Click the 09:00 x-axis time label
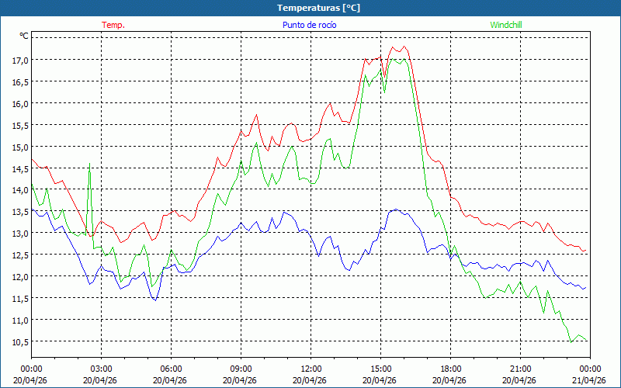The image size is (621, 388). click(x=241, y=369)
